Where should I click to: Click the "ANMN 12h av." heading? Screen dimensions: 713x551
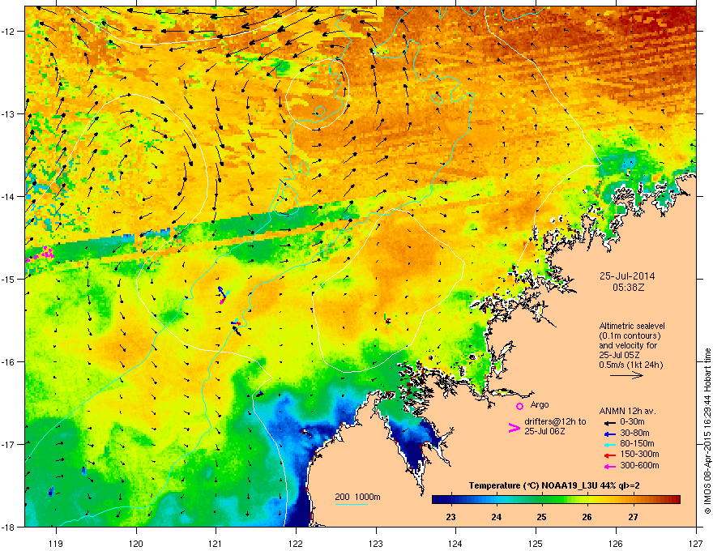pos(627,412)
